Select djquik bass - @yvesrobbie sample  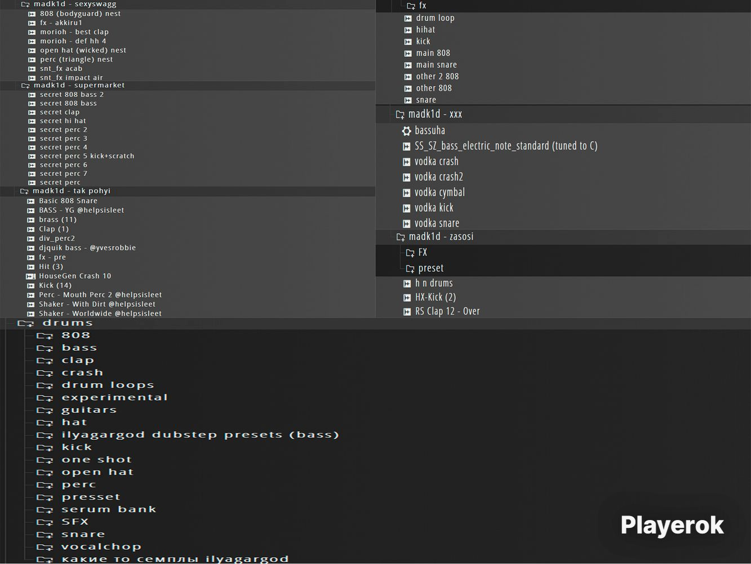tap(87, 248)
